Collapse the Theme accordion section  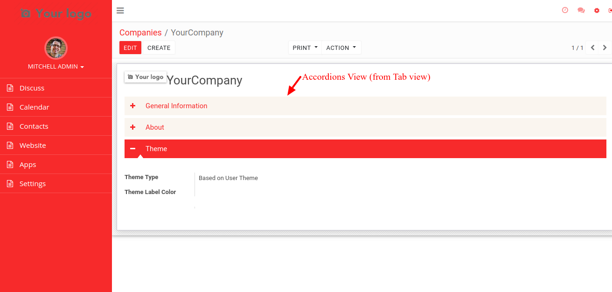click(x=365, y=149)
